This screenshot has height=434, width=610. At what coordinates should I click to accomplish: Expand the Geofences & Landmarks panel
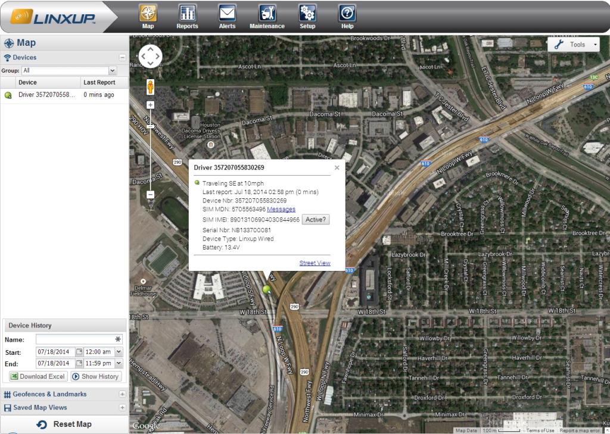point(122,394)
